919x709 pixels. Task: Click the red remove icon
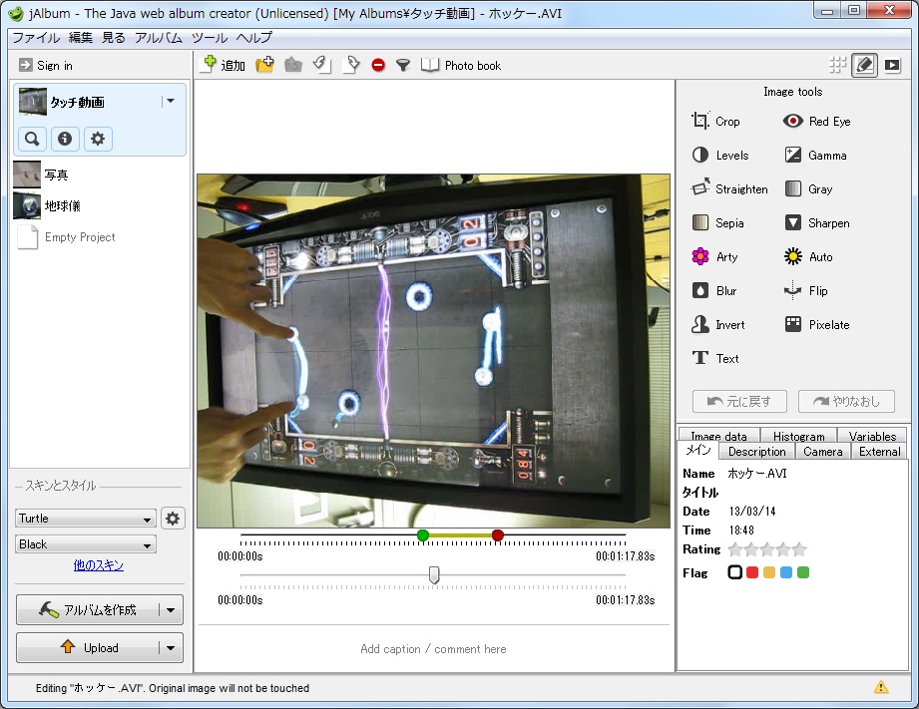pos(378,65)
